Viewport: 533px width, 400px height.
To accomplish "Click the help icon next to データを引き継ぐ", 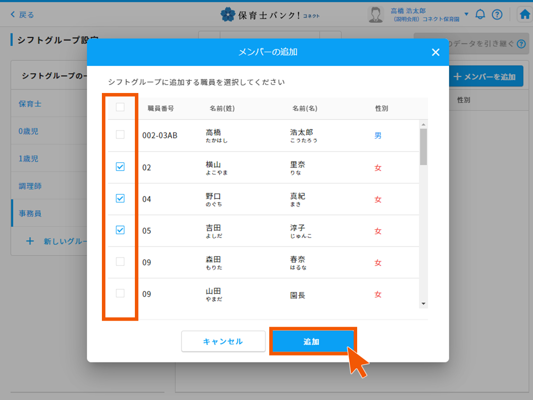I will (521, 44).
